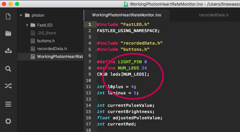Click l0plus variable on line 11
This screenshot has height=132, width=240.
click(115, 87)
